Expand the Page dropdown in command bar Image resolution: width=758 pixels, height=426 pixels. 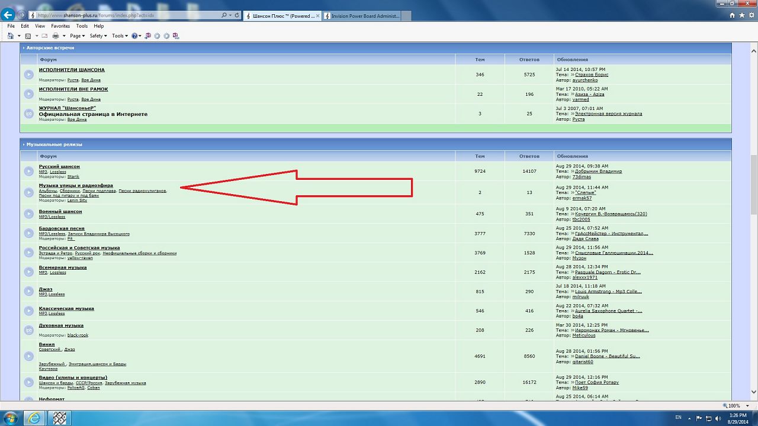click(x=77, y=36)
